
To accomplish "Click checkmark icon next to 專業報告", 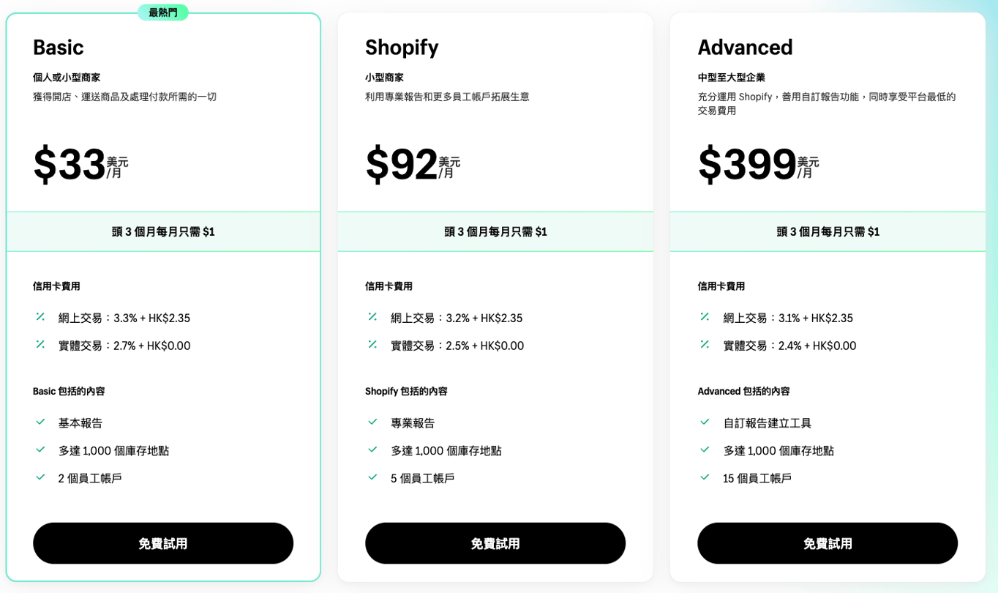I will [372, 422].
